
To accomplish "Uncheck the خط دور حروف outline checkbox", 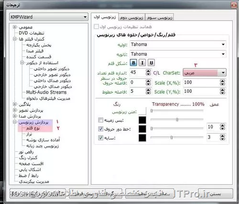I will coord(100,129).
